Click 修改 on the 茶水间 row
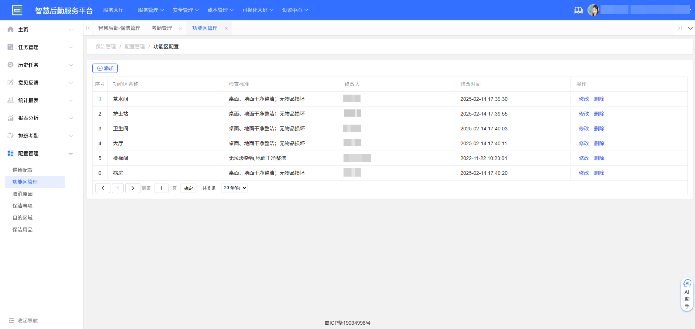This screenshot has height=329, width=695. click(584, 99)
